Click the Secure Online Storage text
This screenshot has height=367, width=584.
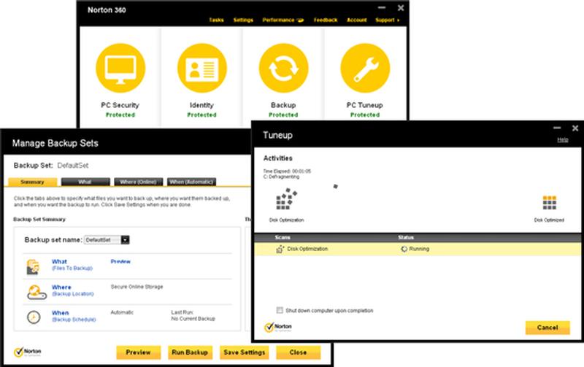point(137,287)
